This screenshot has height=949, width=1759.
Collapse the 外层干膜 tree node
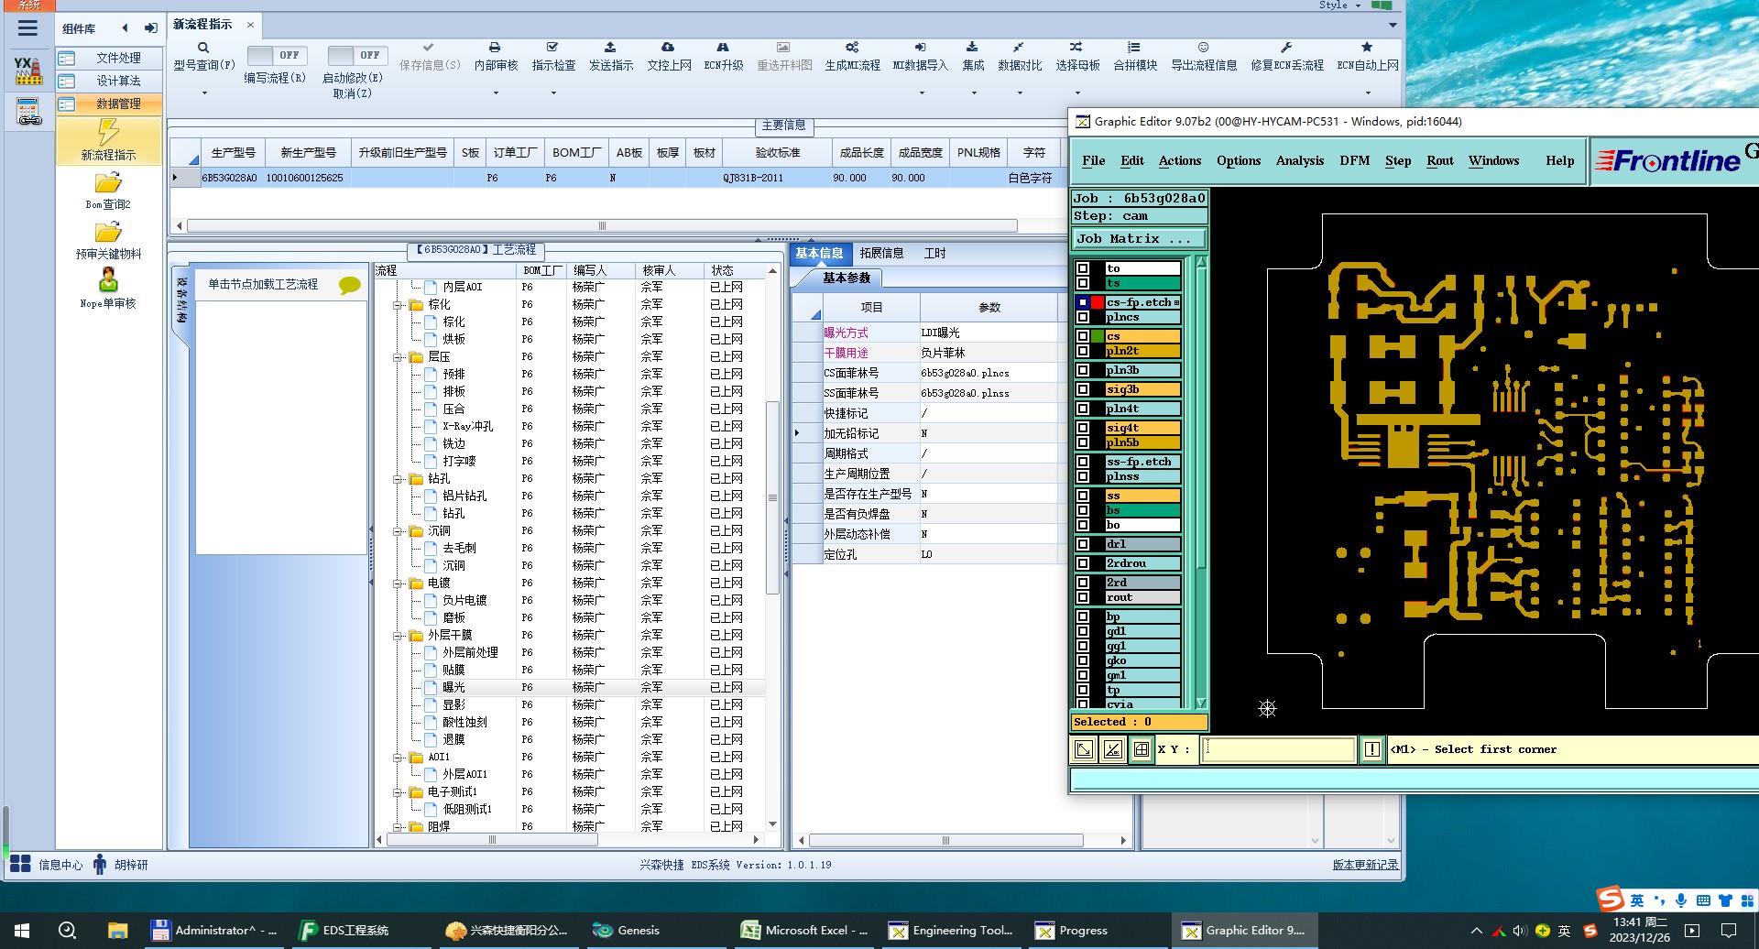[x=399, y=636]
